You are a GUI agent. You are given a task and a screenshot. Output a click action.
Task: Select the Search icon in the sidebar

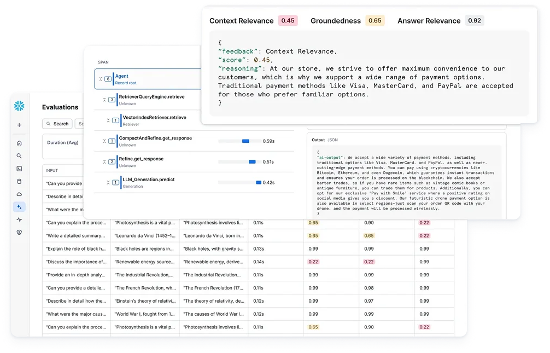(19, 156)
